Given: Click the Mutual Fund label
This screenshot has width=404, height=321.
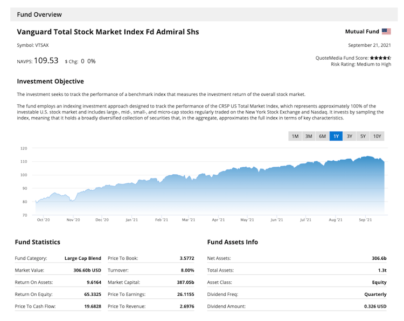Looking at the screenshot, I should click(x=362, y=31).
